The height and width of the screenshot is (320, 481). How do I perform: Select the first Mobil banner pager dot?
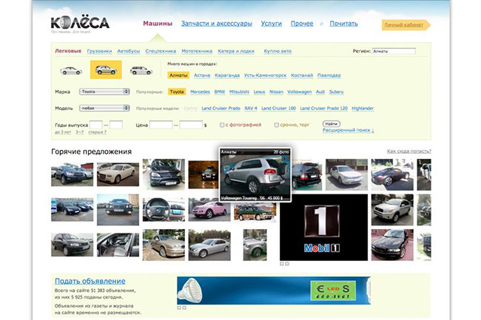coord(282,264)
